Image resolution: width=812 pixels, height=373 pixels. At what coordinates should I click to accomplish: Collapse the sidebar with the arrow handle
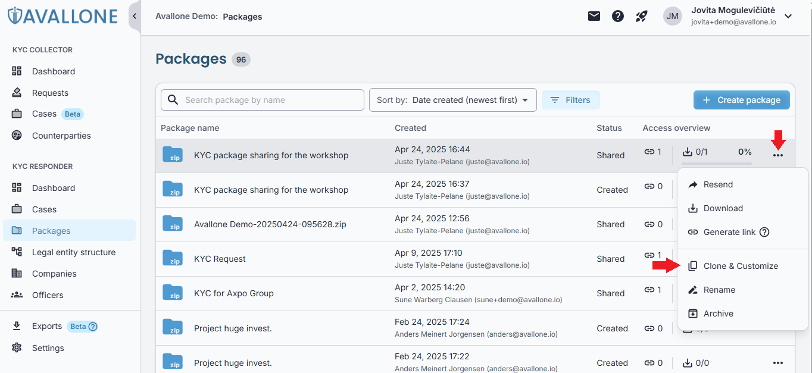point(135,16)
